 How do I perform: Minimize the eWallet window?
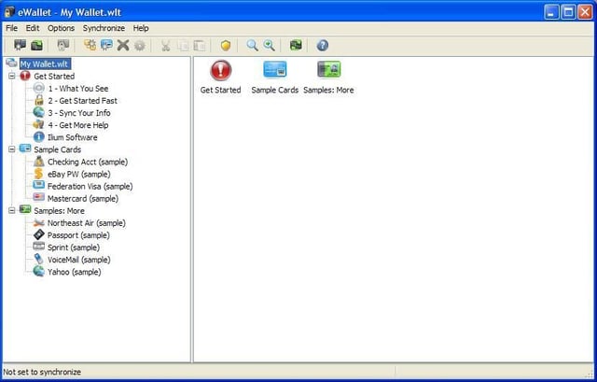[551, 12]
